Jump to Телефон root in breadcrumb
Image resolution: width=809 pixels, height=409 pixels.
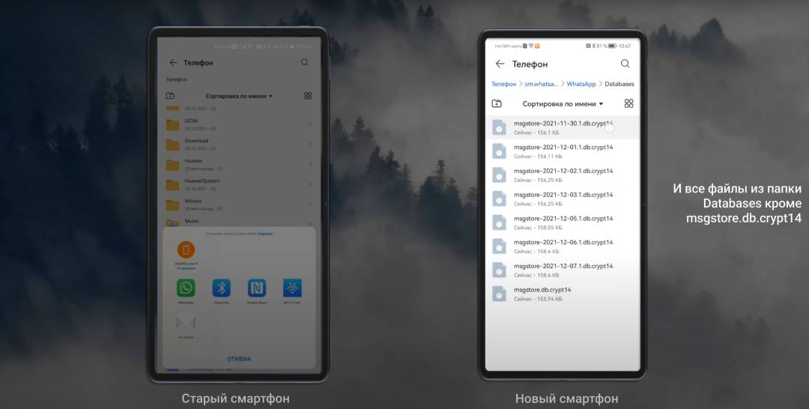503,84
